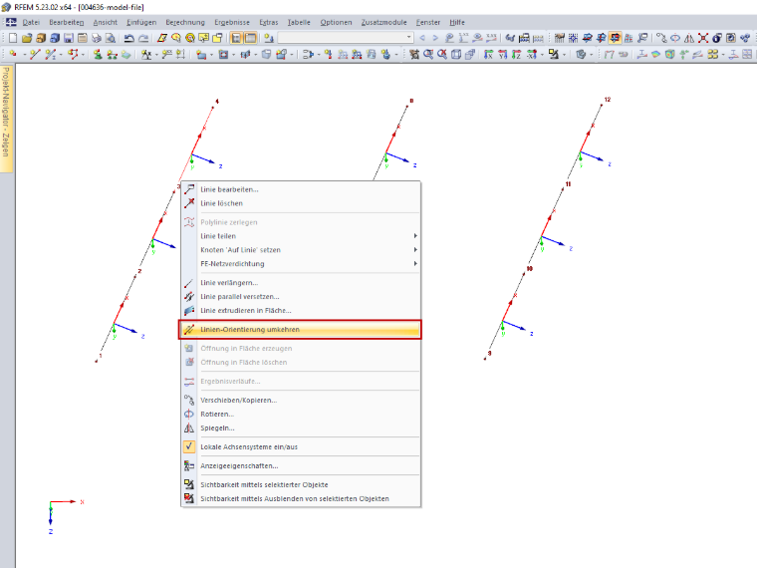Screen dimensions: 757x568
Task: Open the Einfügen menu
Action: (141, 22)
